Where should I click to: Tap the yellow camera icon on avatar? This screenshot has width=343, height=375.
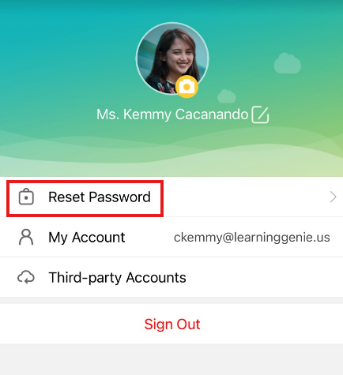coord(187,87)
